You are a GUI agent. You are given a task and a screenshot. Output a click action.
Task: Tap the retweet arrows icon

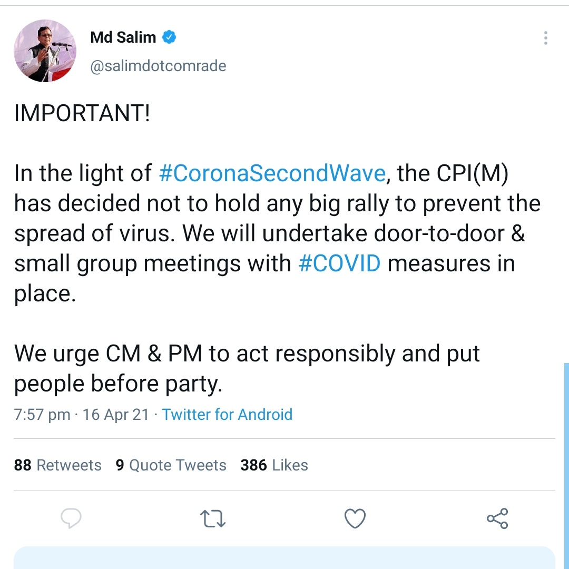tap(213, 518)
